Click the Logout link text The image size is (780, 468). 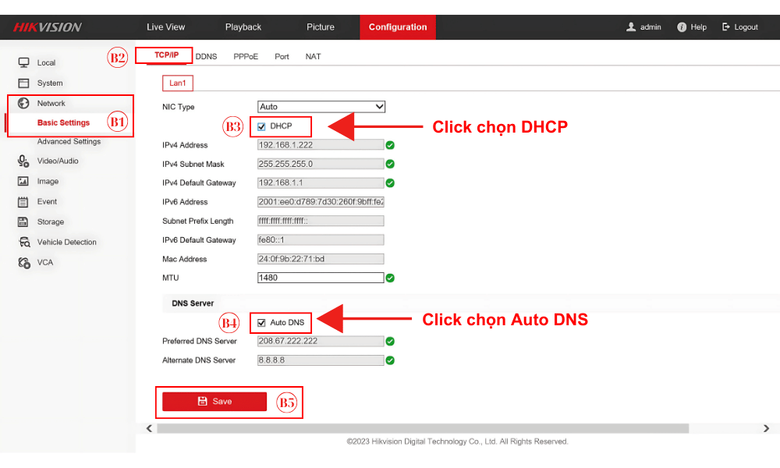pyautogui.click(x=746, y=27)
